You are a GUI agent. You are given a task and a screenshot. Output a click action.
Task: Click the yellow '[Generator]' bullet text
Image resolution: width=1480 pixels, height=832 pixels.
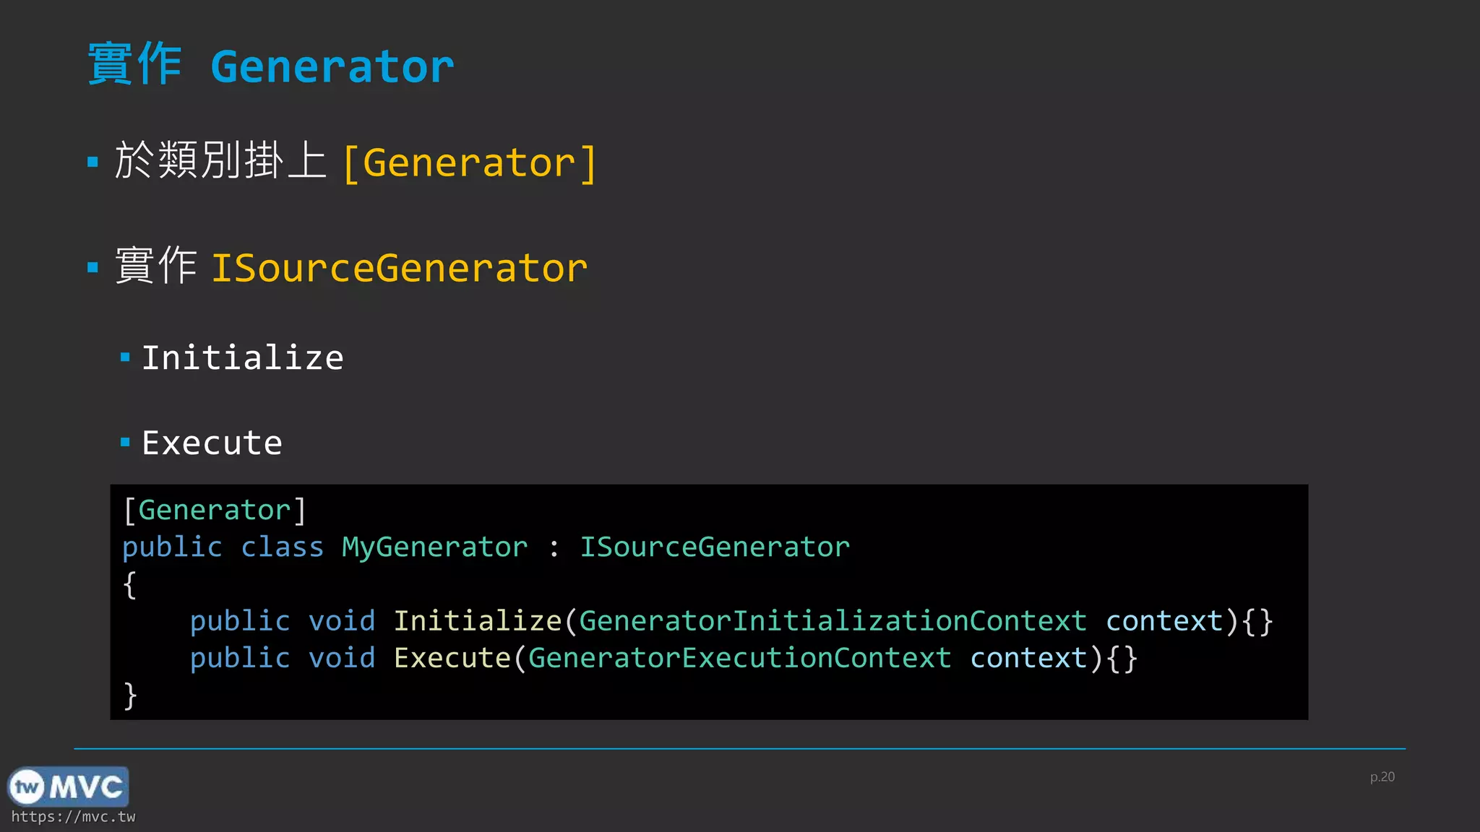[470, 162]
